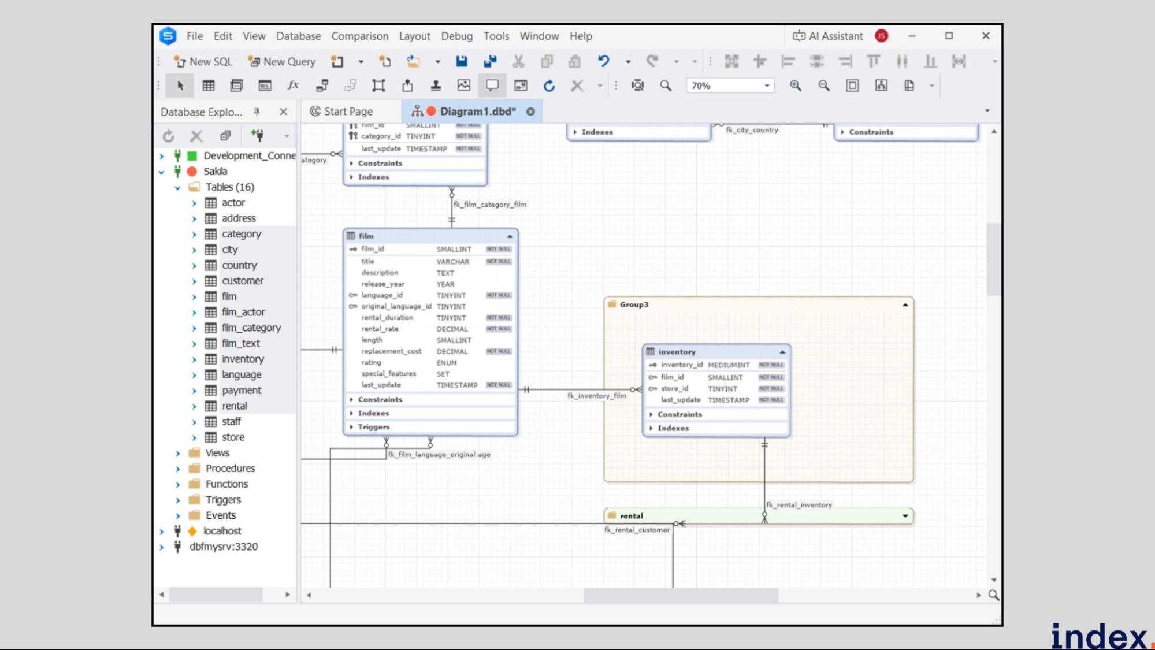Click the Refresh diagram icon

click(x=549, y=86)
